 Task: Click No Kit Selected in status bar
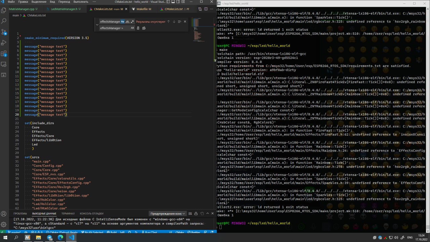pos(92,232)
